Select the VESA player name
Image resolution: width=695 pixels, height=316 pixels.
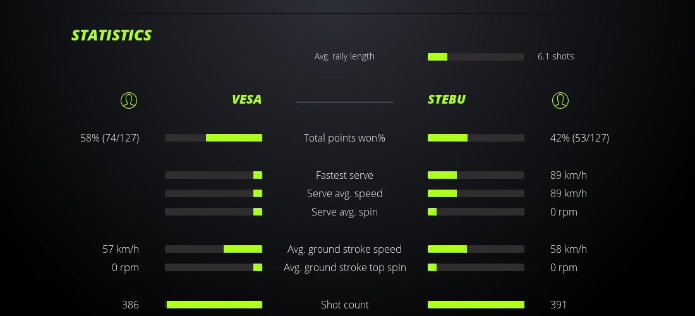pyautogui.click(x=246, y=99)
